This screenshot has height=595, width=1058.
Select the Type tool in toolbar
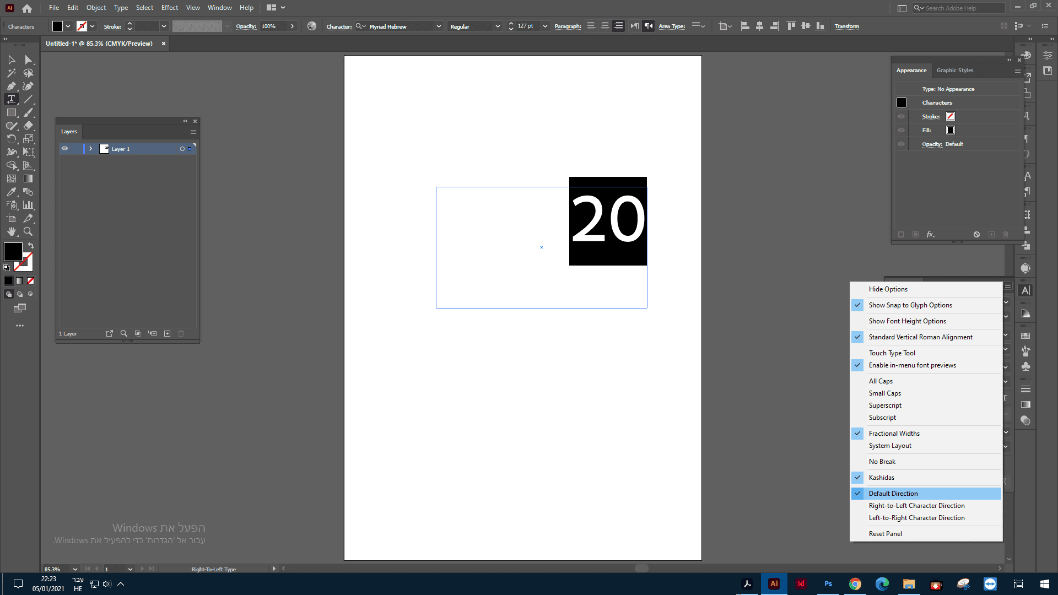11,99
